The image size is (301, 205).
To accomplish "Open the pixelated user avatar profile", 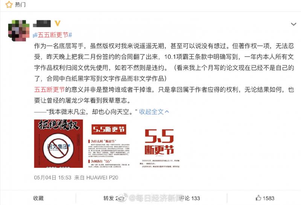I will [x=18, y=30].
